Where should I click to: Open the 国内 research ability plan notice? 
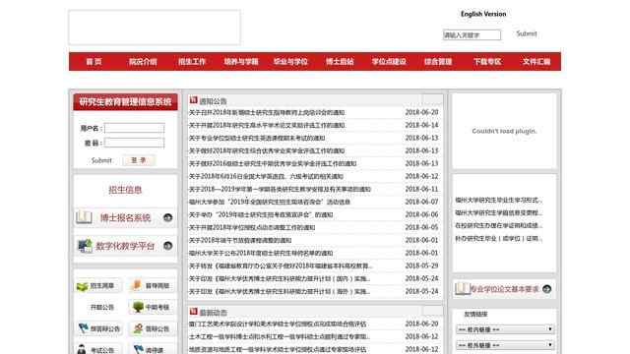(280, 278)
